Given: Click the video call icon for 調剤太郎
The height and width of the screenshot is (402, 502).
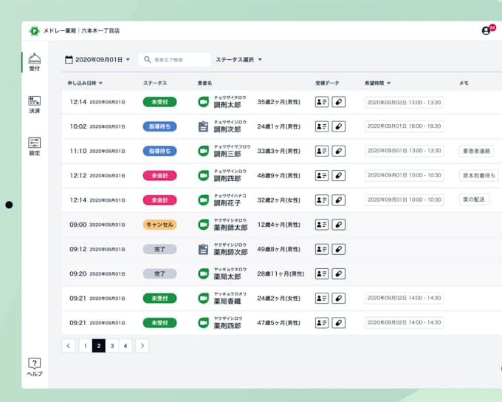Looking at the screenshot, I should point(204,102).
